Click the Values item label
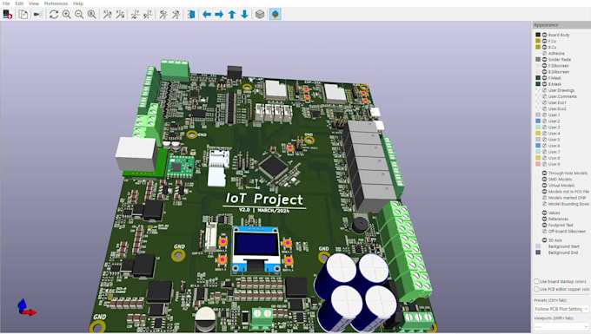 pyautogui.click(x=554, y=213)
